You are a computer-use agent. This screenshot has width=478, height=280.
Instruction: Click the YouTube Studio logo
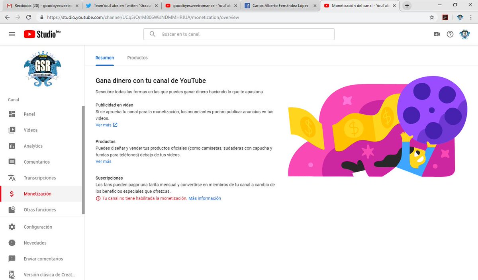click(x=42, y=34)
